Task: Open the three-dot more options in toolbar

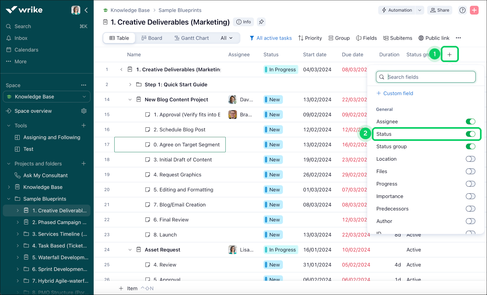Action: (458, 38)
